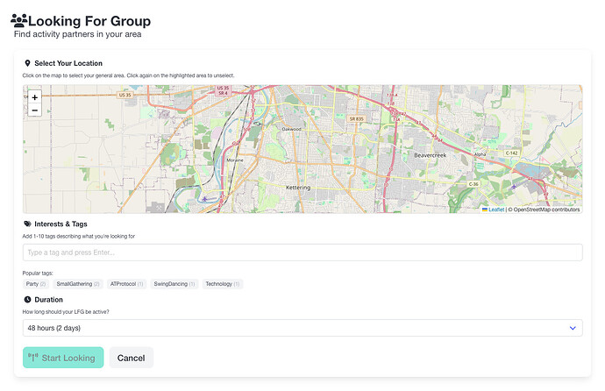Click the broadcast icon in Start Looking

click(34, 358)
